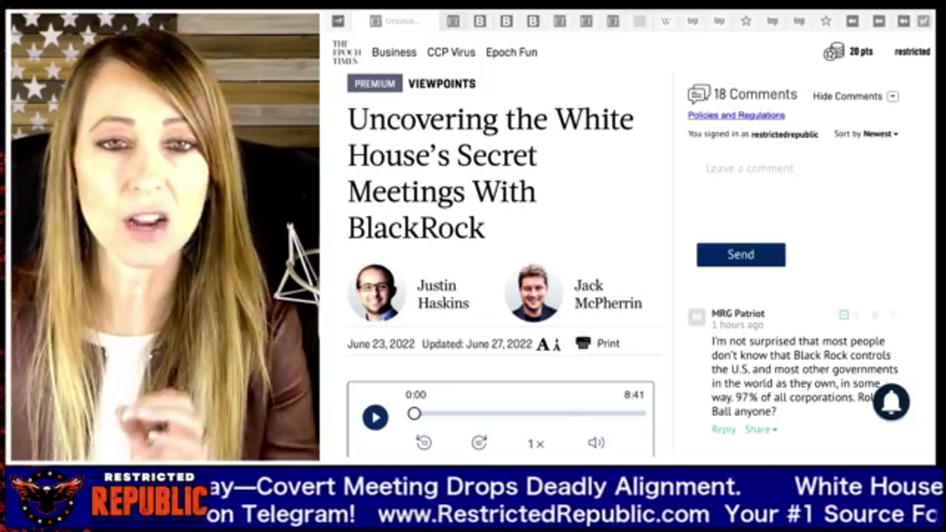This screenshot has width=946, height=532.
Task: Open the restricted account menu
Action: [912, 52]
